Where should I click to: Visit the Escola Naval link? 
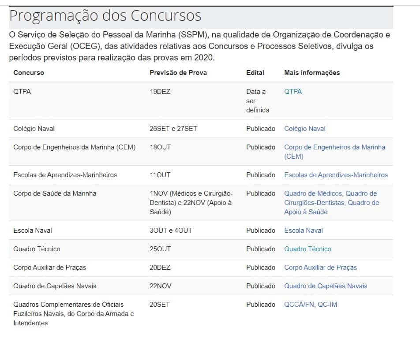[x=304, y=231]
